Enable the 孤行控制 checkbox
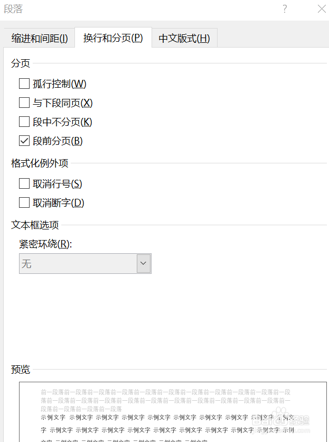 [x=24, y=83]
